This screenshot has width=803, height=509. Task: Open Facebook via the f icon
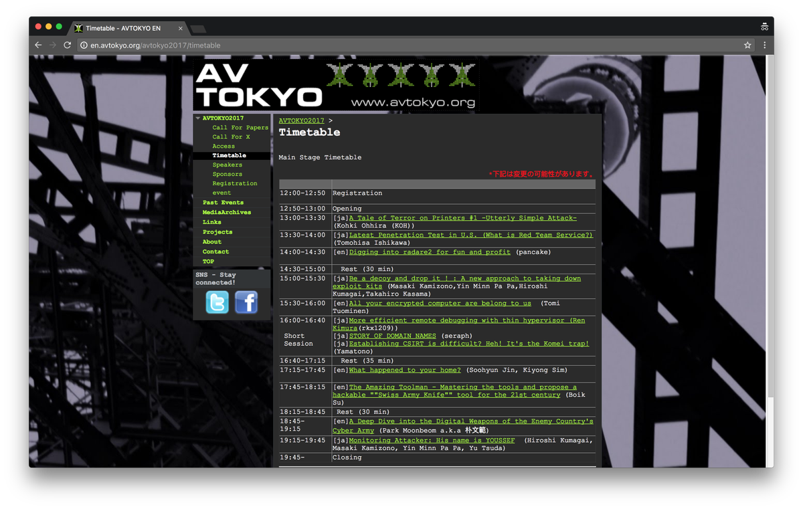click(x=246, y=302)
